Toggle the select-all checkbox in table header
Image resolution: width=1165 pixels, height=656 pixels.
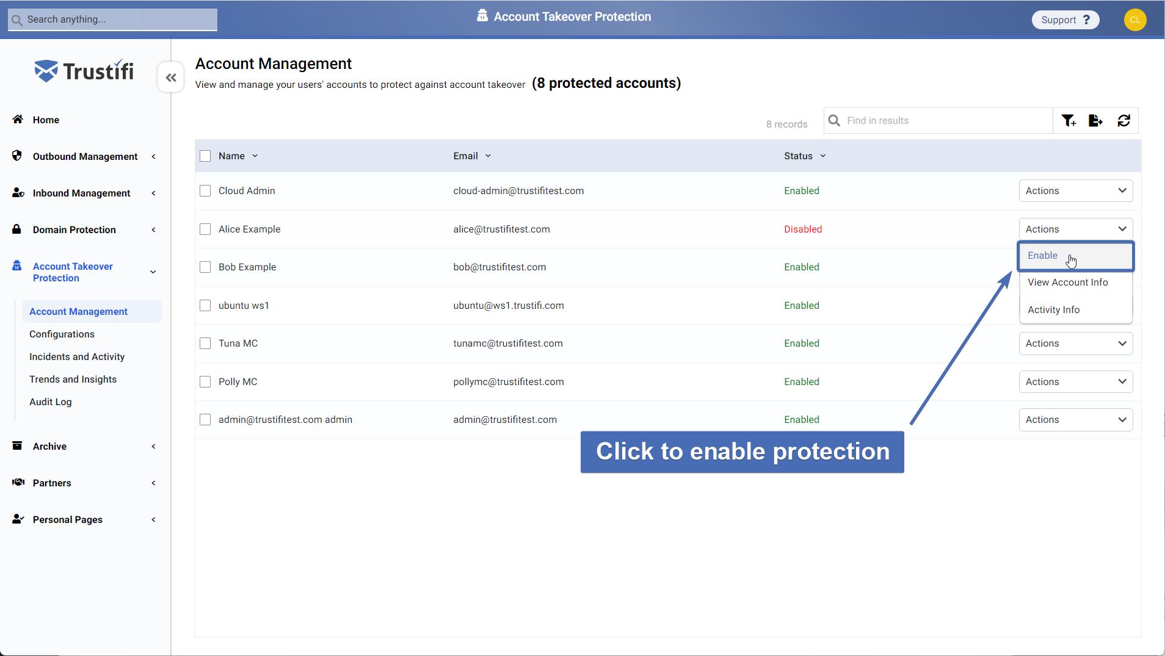[205, 156]
